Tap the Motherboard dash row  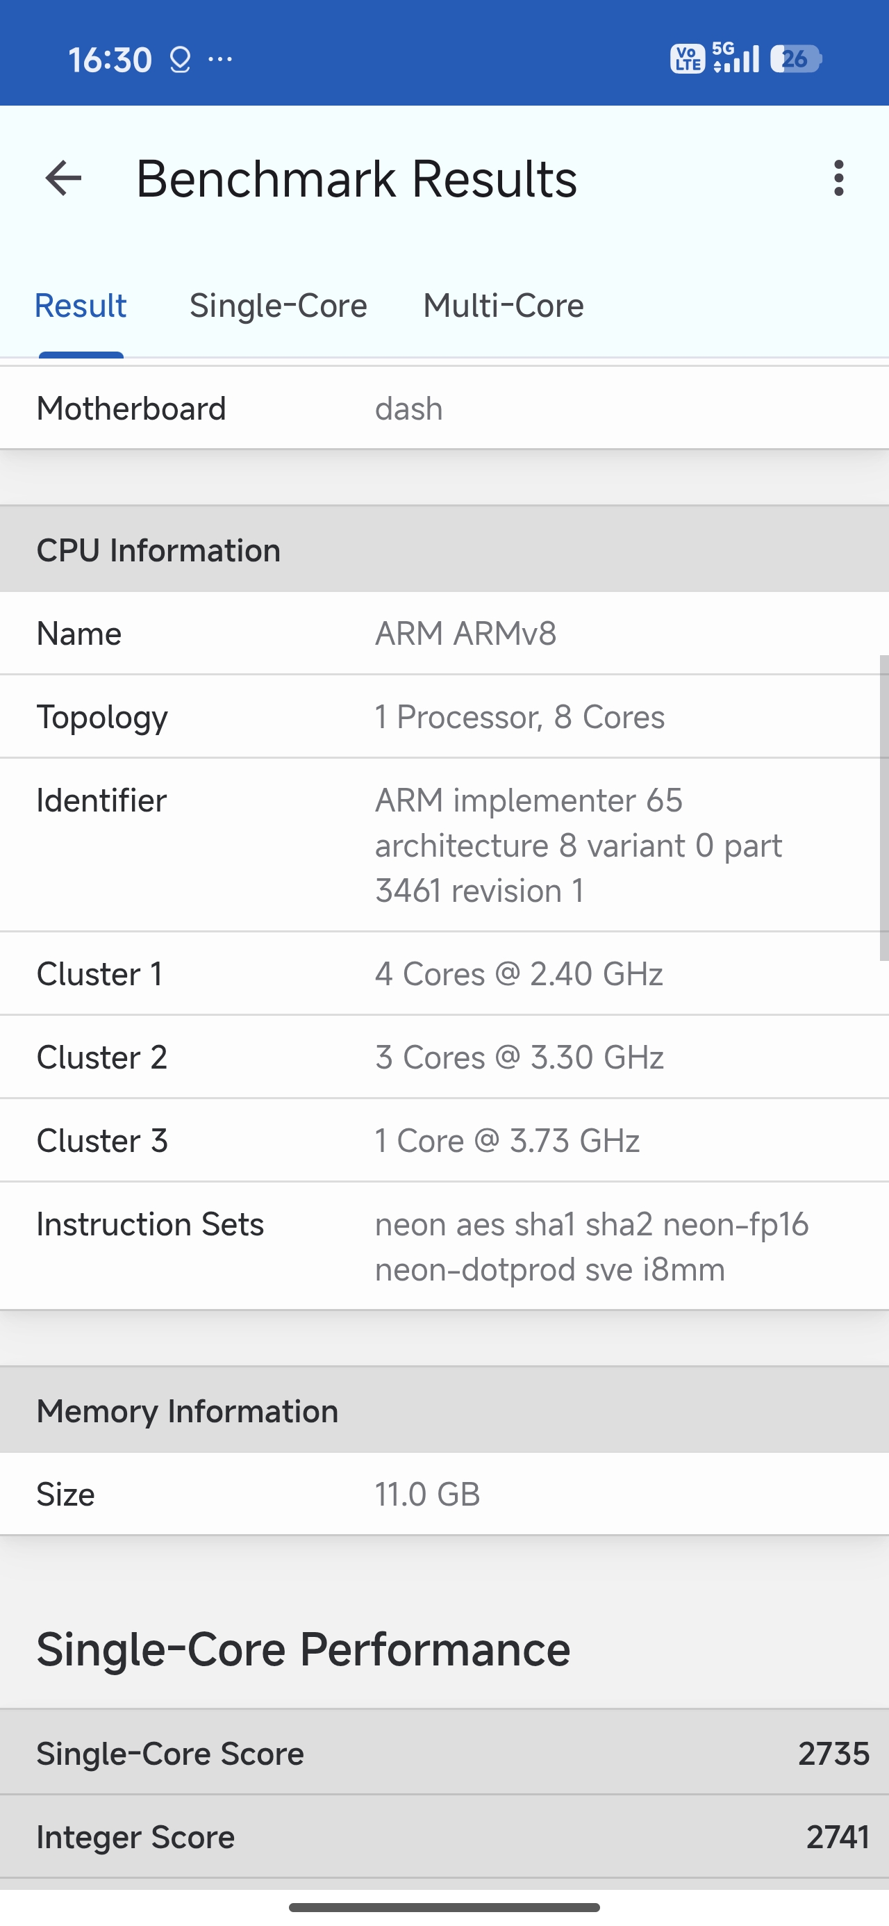coord(444,409)
